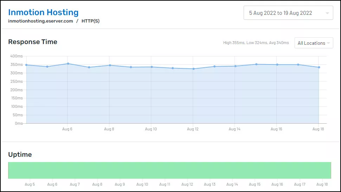Click the Aug 17 label under uptime bar

pyautogui.click(x=300, y=184)
